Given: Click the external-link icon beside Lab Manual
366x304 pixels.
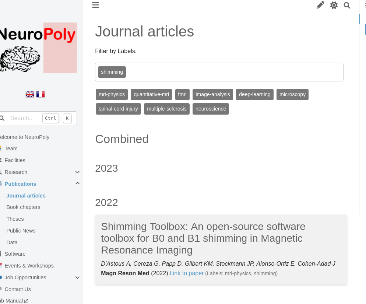Looking at the screenshot, I should coord(26,301).
